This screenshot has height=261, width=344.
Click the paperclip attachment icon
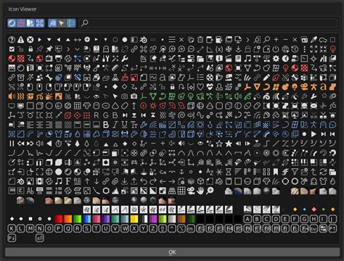[x=115, y=181]
